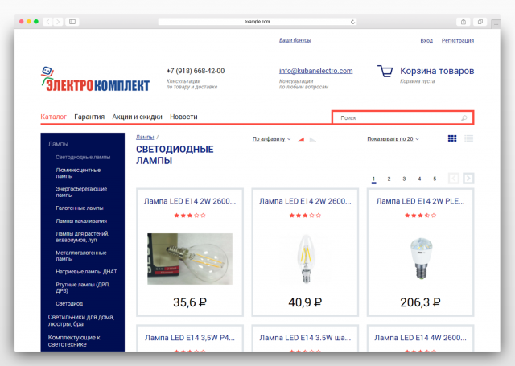Select Лампы category in sidebar
515x366 pixels.
point(58,144)
